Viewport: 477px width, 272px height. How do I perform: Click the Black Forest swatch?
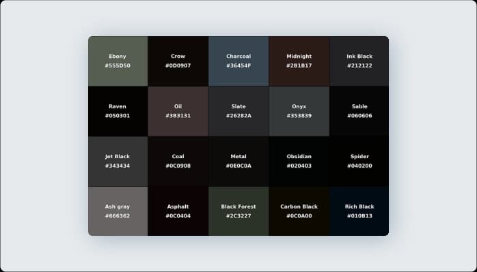click(238, 211)
